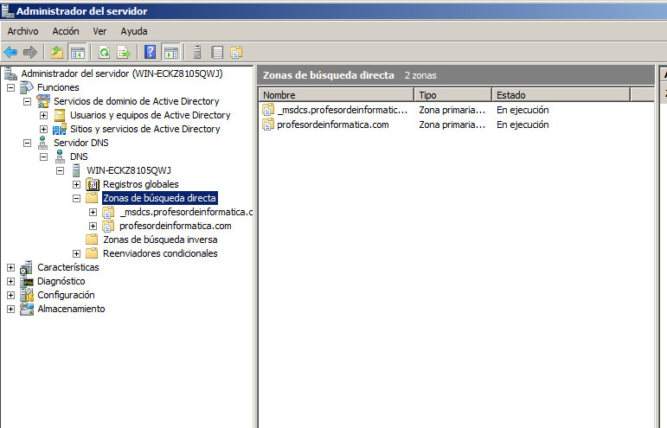This screenshot has width=667, height=428.
Task: Collapse the Funciones tree node
Action: (11, 87)
